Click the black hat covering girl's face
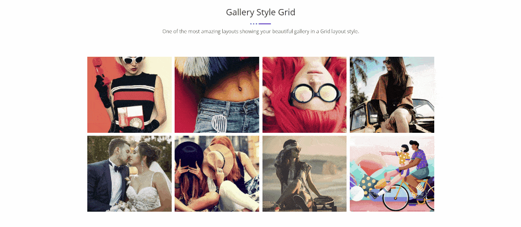521x227 pixels. tap(188, 153)
